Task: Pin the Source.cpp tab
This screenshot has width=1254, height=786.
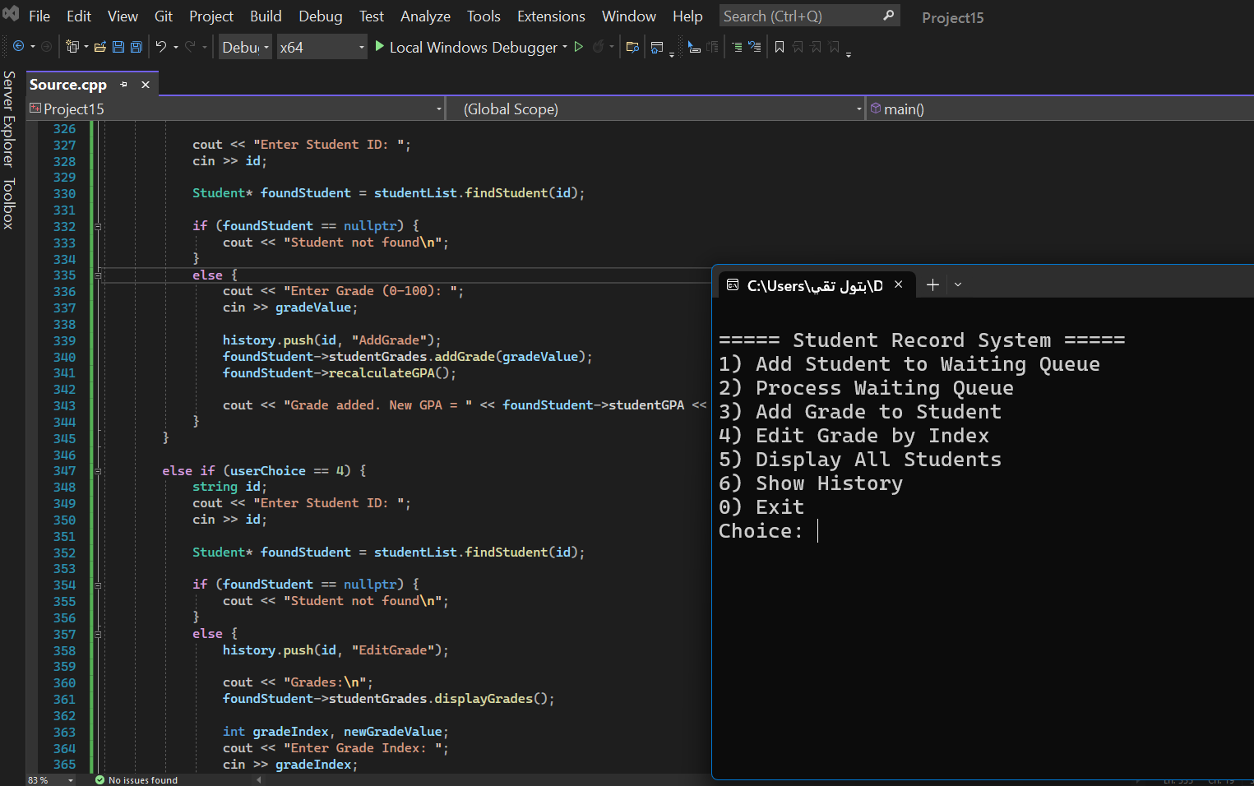Action: point(124,85)
